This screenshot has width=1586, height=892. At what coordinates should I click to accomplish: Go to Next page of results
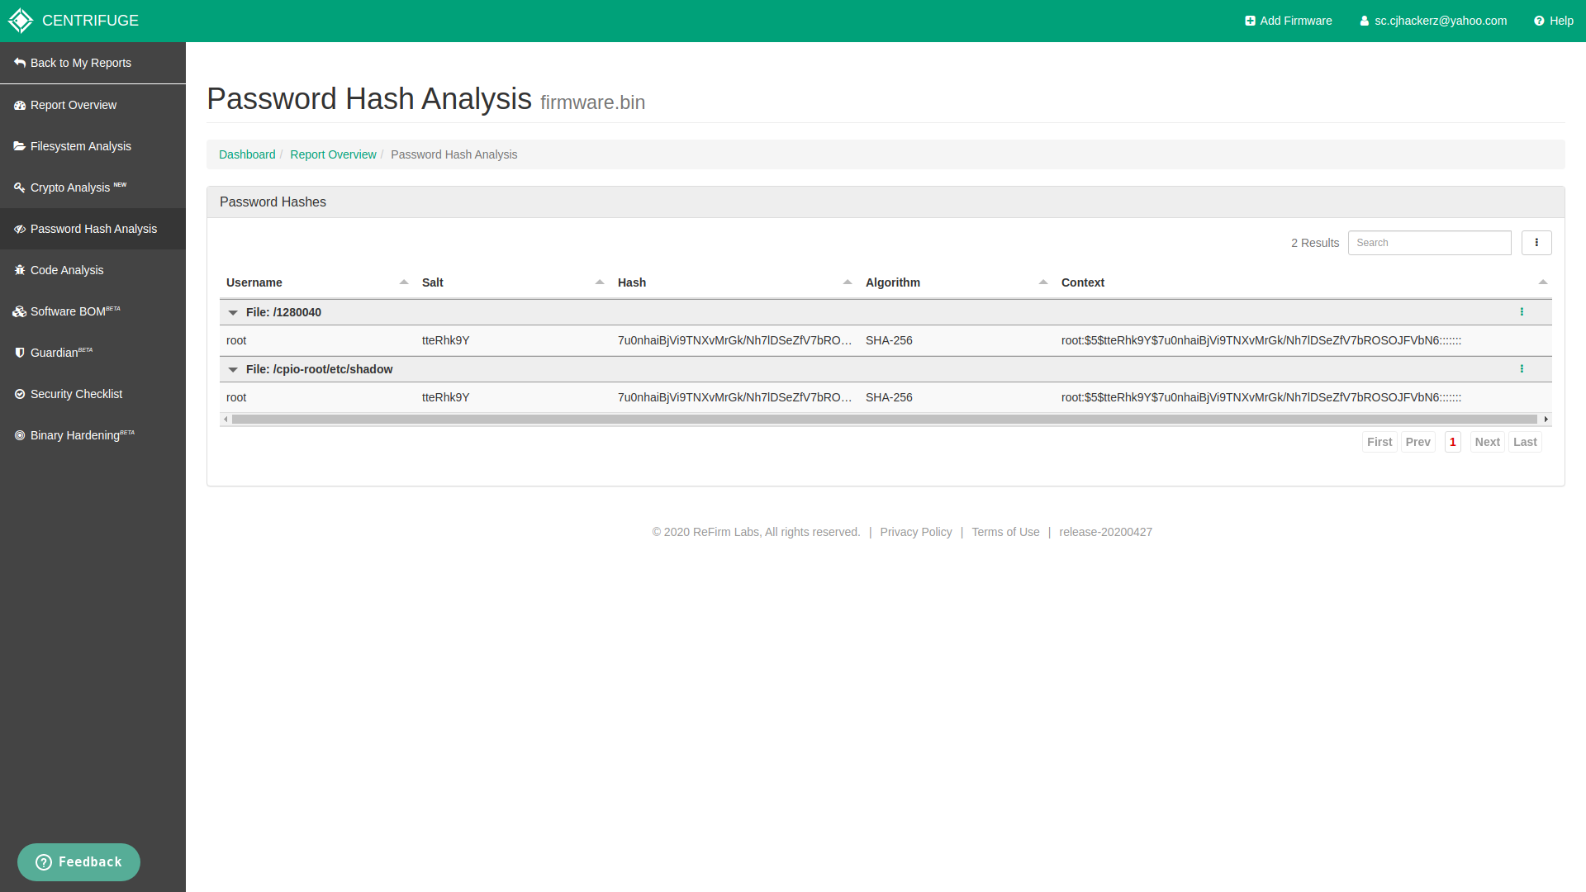point(1487,442)
